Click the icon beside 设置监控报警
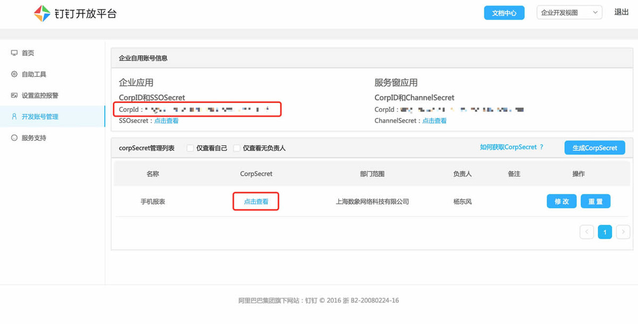Viewport: 638px width, 324px height. [14, 96]
